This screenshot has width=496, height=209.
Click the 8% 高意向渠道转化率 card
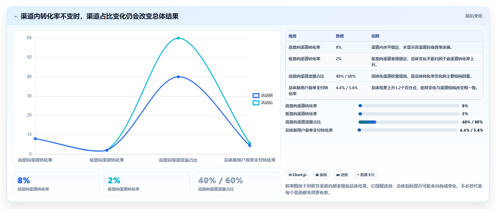(56, 184)
